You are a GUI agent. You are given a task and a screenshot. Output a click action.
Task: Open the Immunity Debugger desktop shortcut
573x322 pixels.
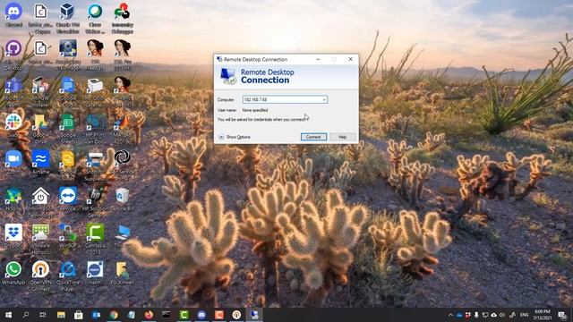coord(122,18)
